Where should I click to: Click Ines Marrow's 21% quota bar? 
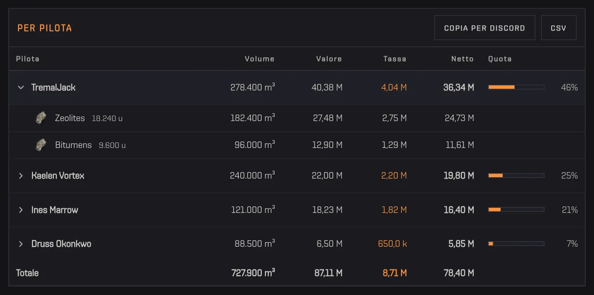point(516,210)
